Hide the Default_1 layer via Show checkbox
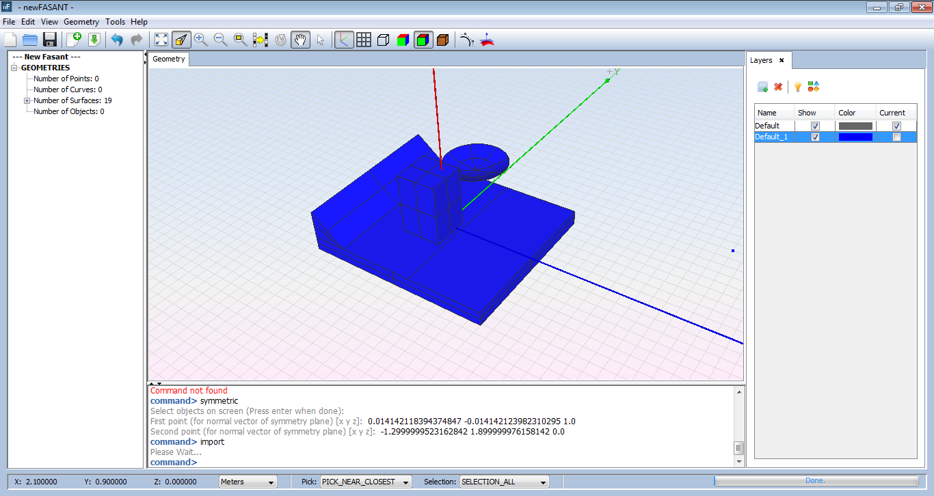This screenshot has width=934, height=496. tap(815, 137)
